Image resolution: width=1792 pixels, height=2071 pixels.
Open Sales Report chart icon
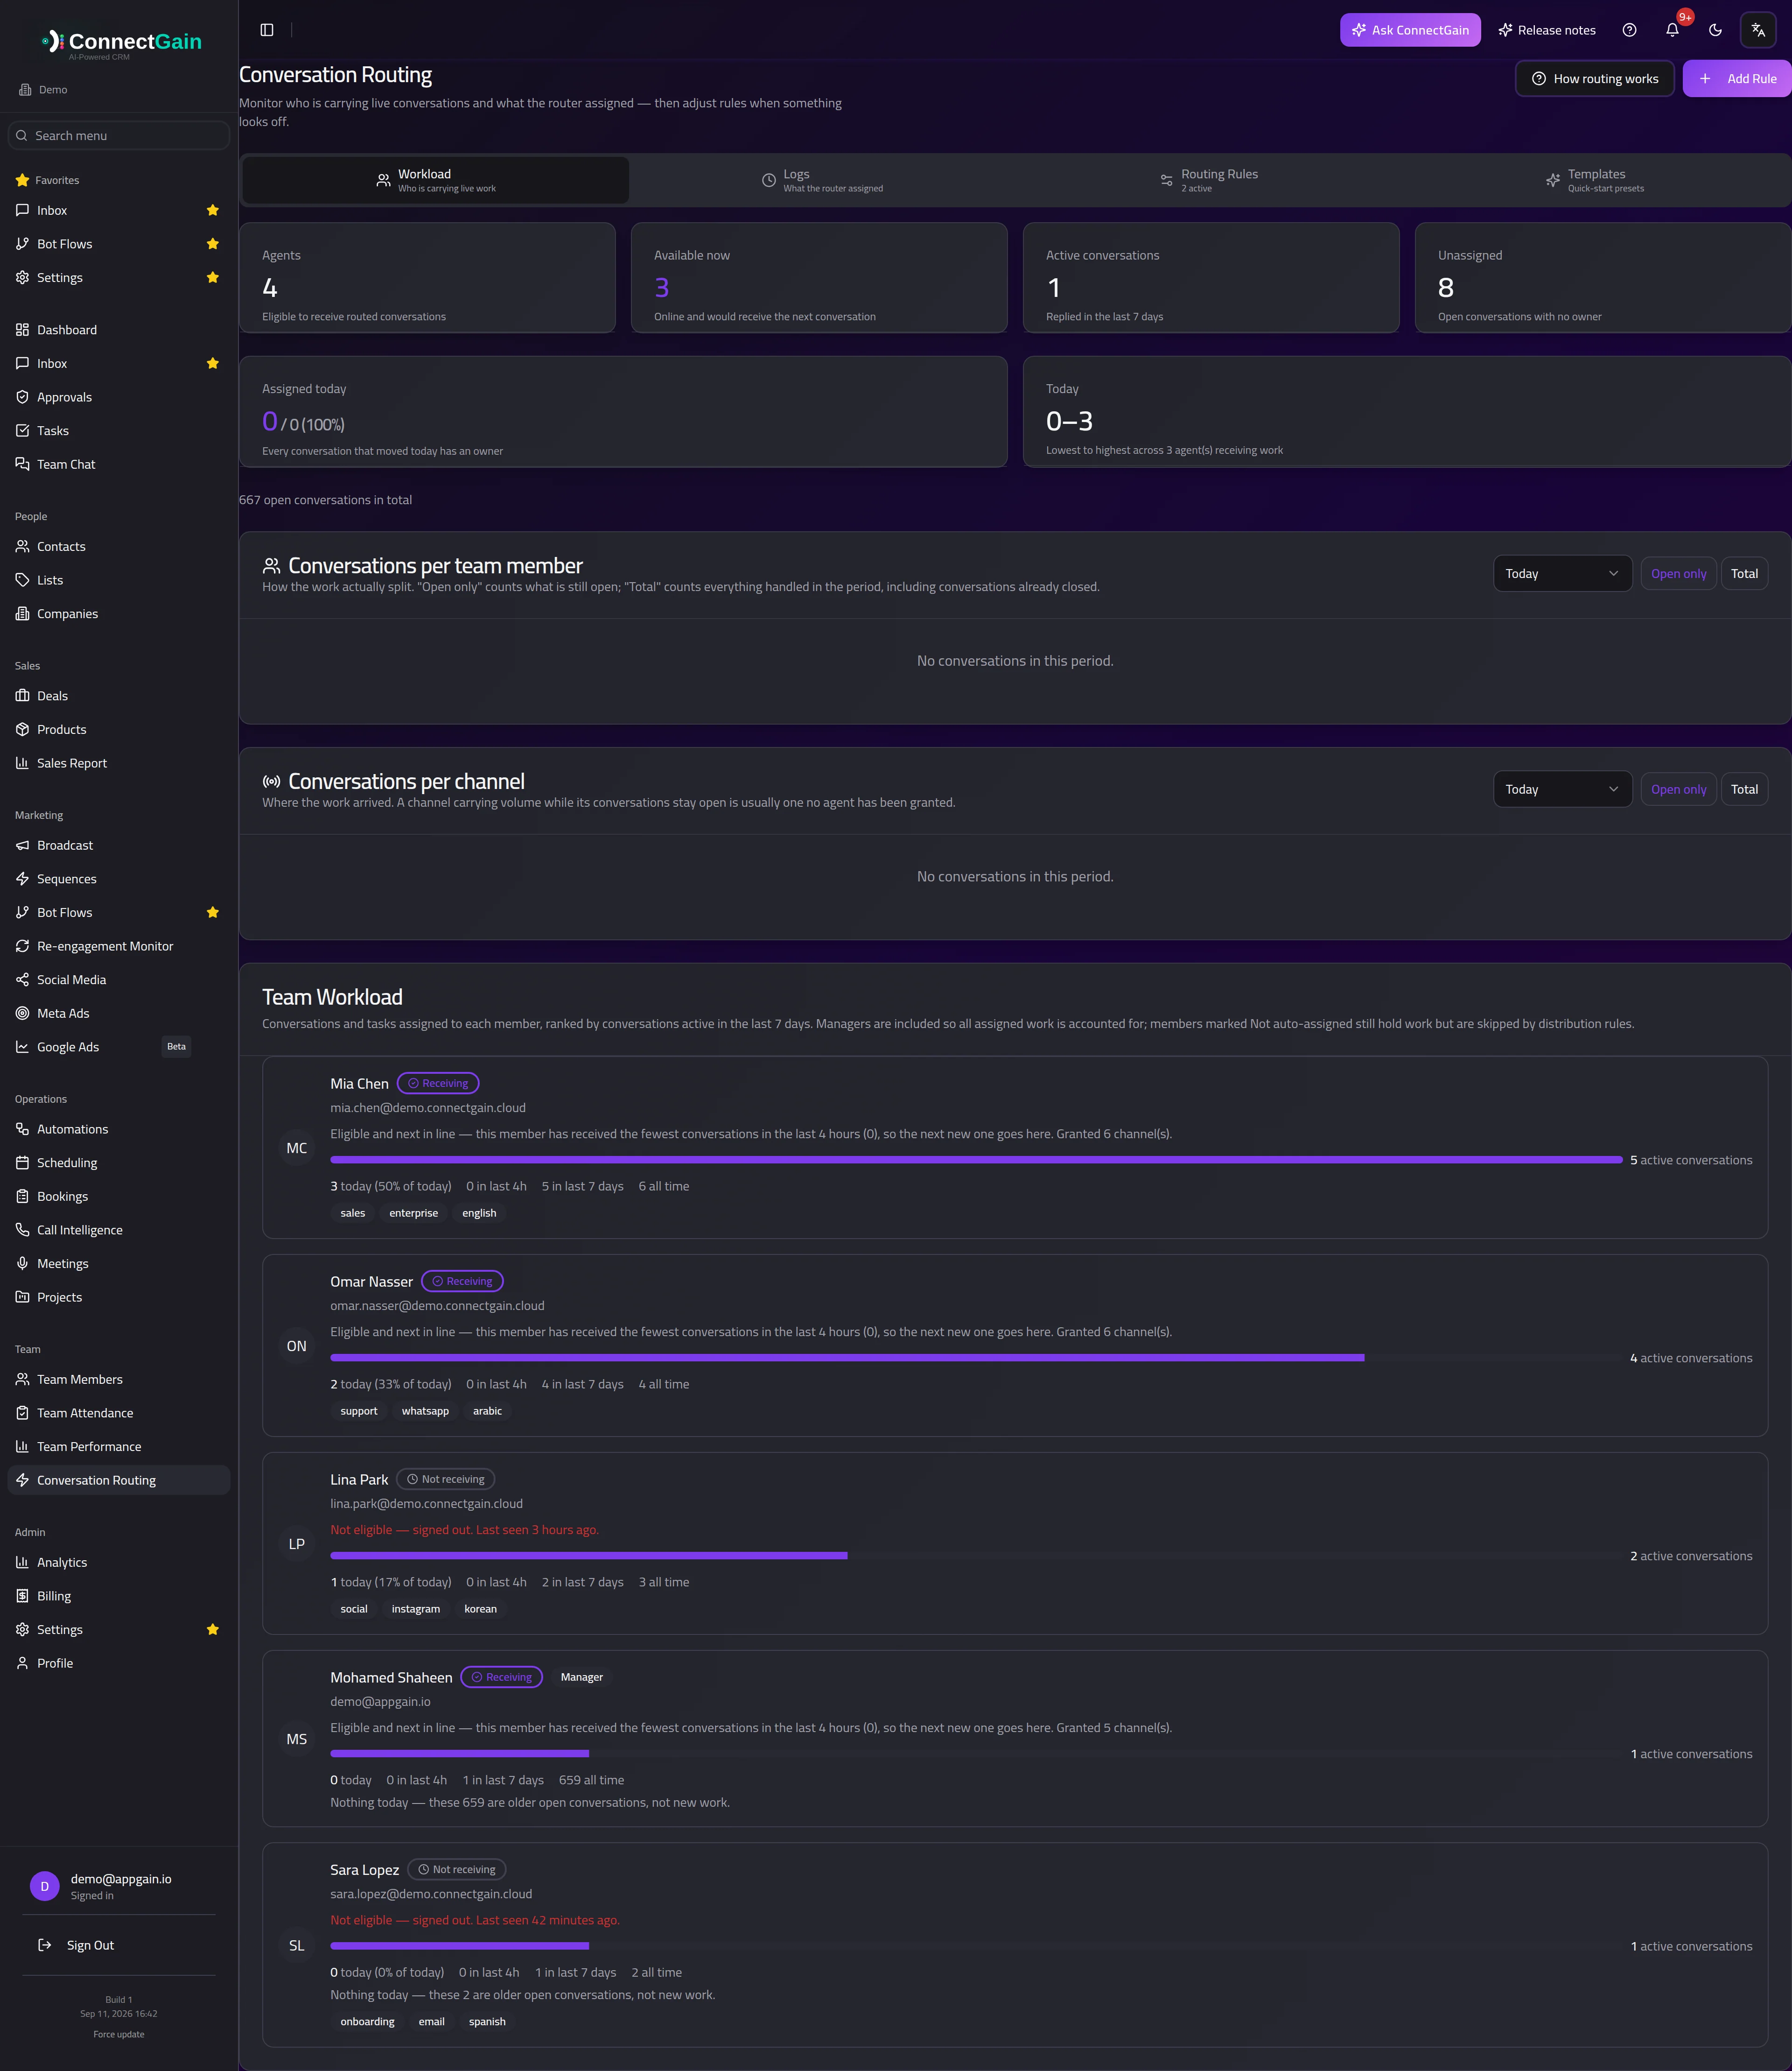22,763
